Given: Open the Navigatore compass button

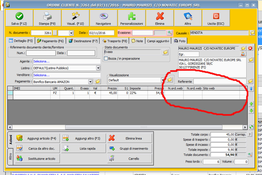Looking at the screenshot, I should pos(103,18).
